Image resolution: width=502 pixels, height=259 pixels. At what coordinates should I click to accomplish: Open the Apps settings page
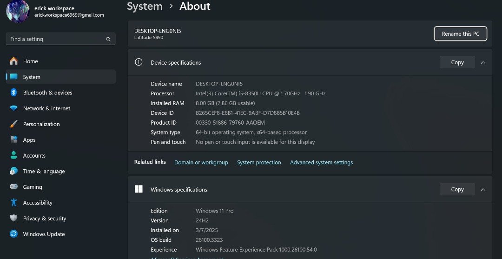[x=61, y=139]
